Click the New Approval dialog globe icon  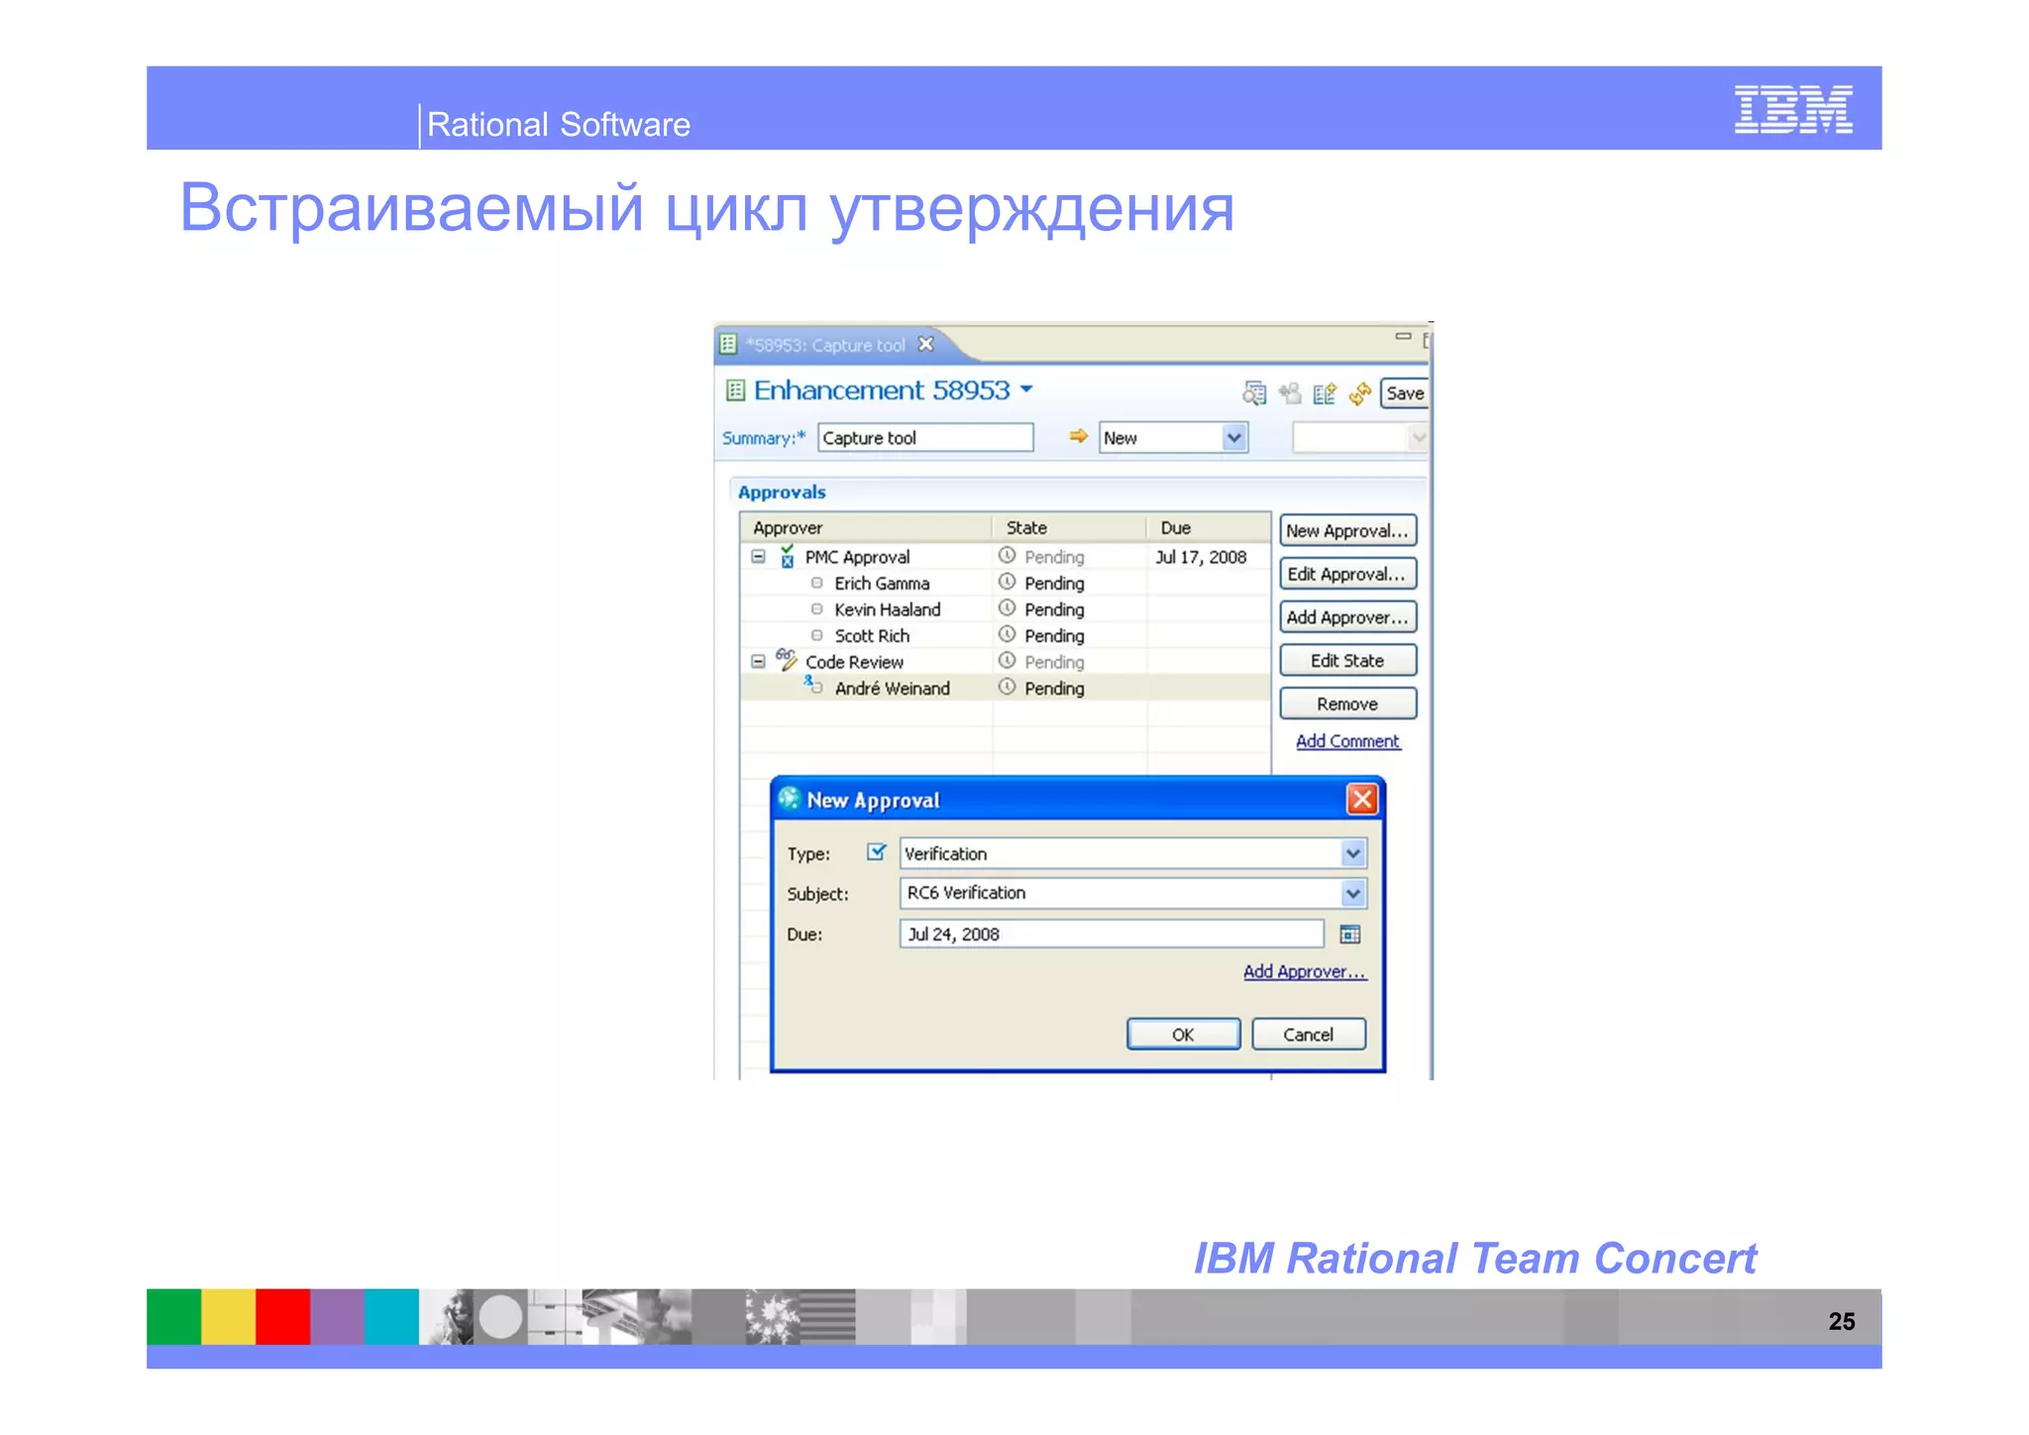click(x=790, y=799)
